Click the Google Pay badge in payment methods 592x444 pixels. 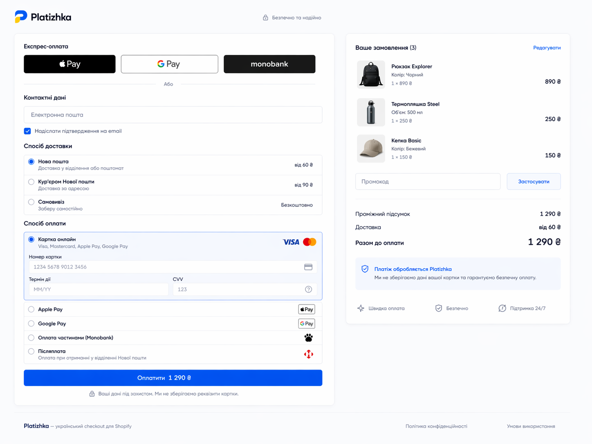coord(306,324)
